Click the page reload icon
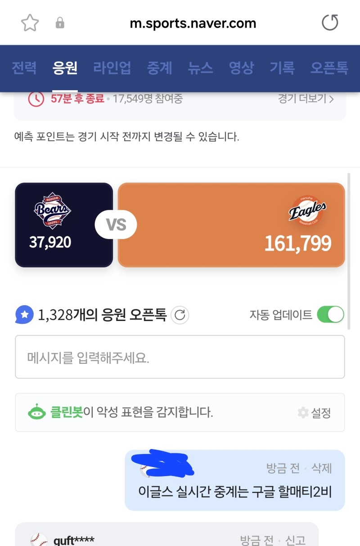Image resolution: width=360 pixels, height=546 pixels. click(330, 23)
